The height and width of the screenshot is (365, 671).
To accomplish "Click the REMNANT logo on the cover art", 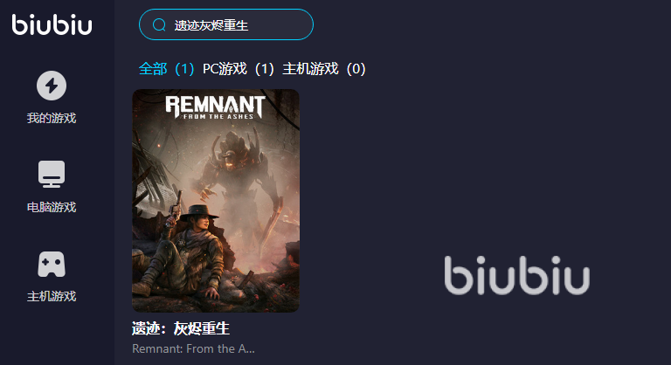I will (215, 107).
